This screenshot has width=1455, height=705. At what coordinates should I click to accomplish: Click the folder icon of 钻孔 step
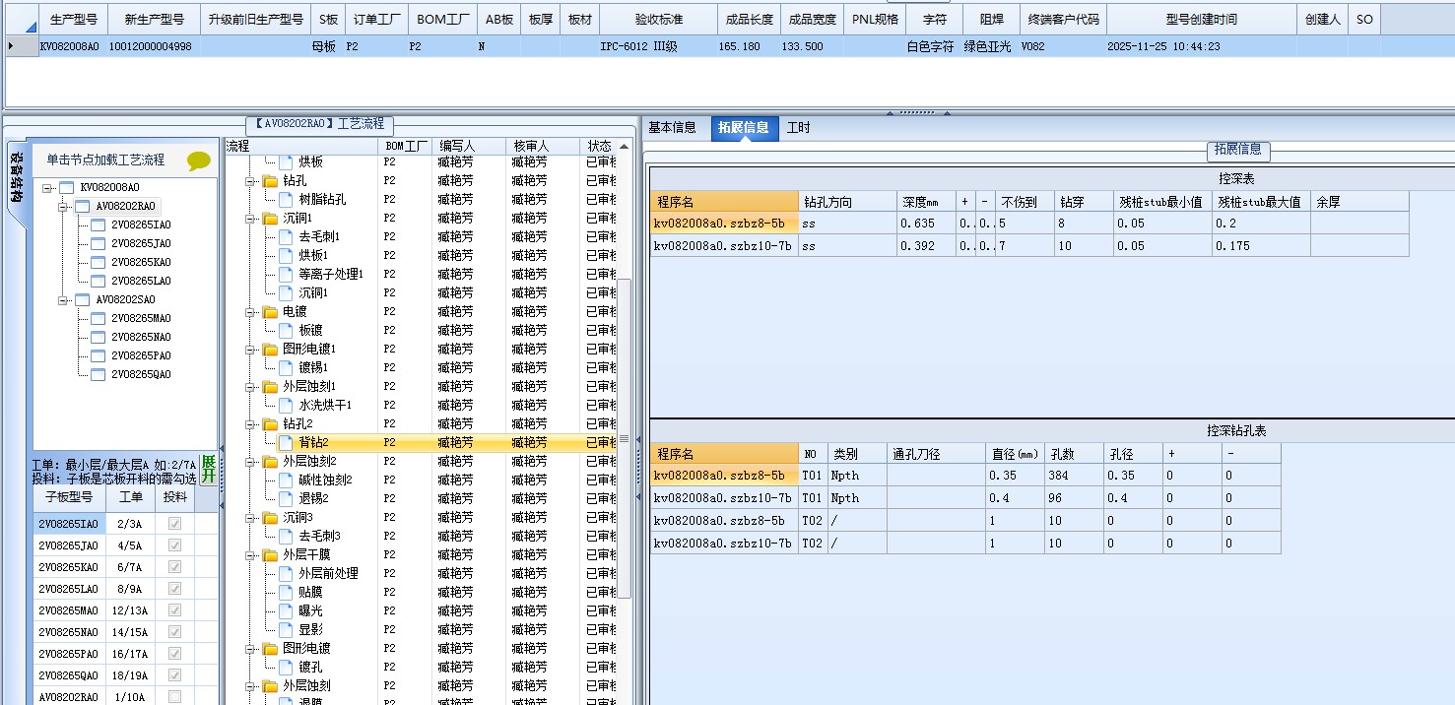coord(270,181)
